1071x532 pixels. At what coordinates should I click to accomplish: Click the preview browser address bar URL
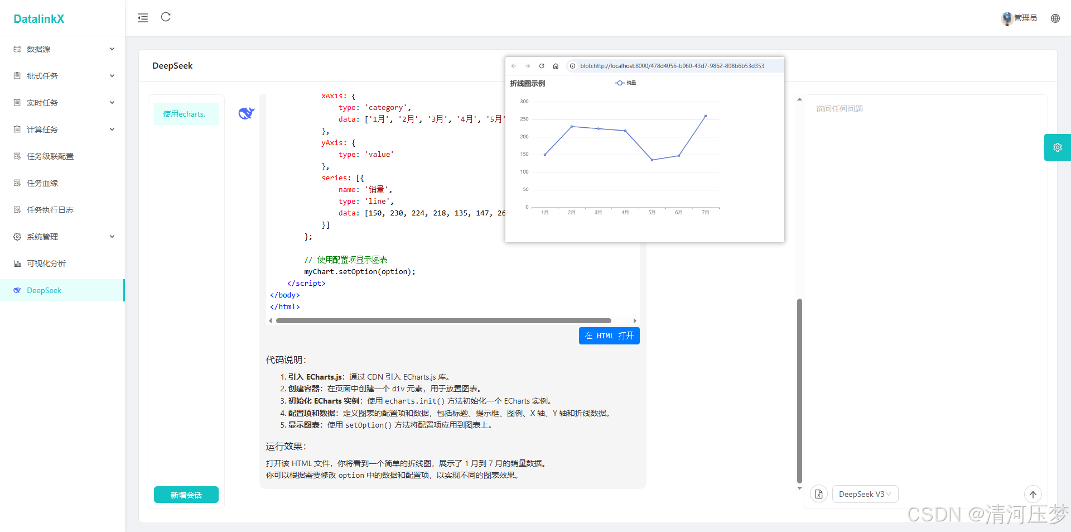tap(672, 66)
